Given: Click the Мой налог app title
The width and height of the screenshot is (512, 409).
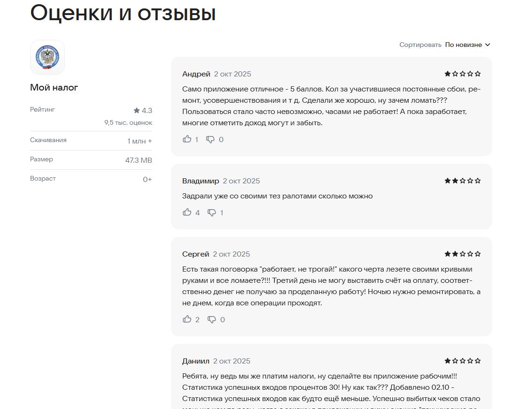Looking at the screenshot, I should (54, 87).
